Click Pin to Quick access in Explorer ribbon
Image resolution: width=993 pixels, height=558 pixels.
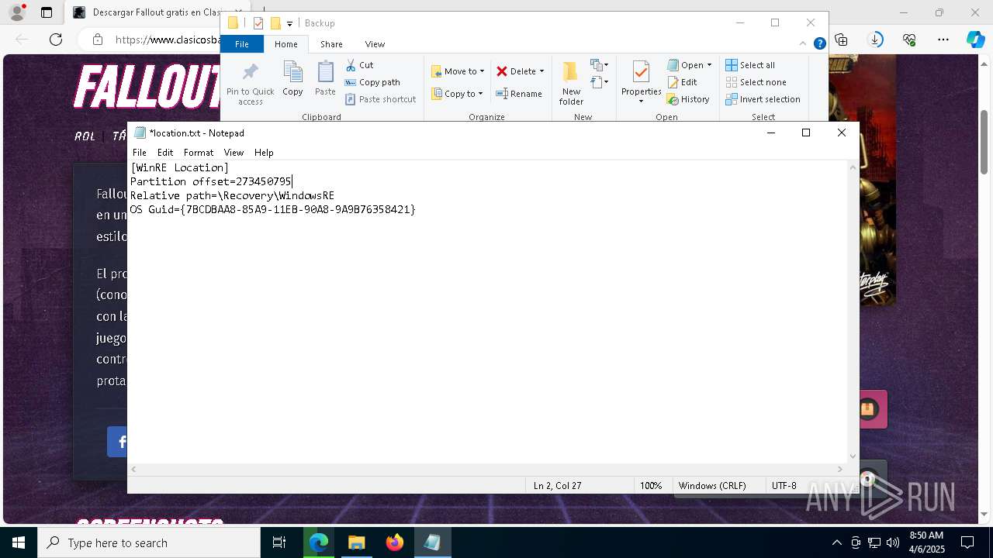click(x=250, y=84)
